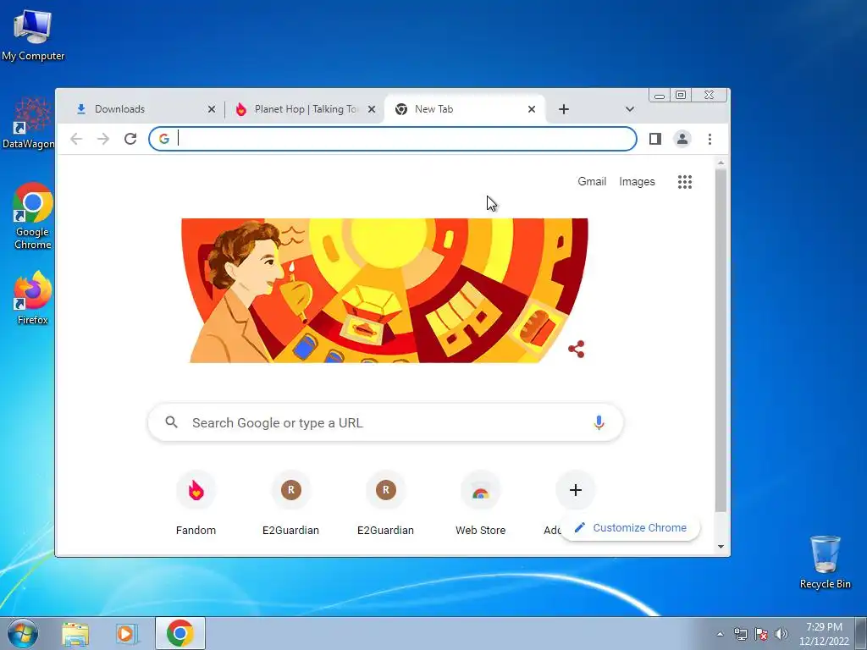
Task: Switch to the Downloads tab
Action: [138, 109]
